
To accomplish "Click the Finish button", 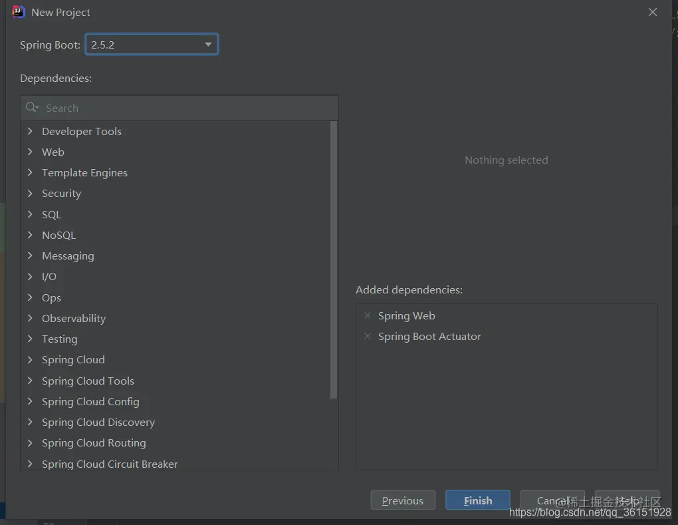I will coord(478,500).
